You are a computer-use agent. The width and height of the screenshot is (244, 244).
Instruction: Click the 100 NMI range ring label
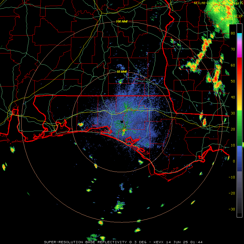122,21
